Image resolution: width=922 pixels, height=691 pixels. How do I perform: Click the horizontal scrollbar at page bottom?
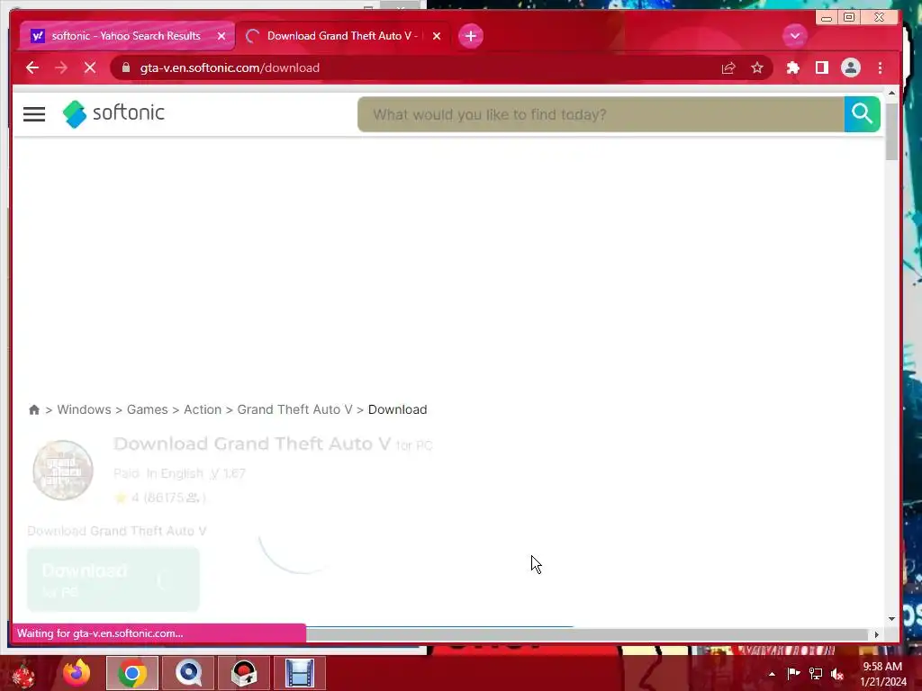(x=587, y=634)
